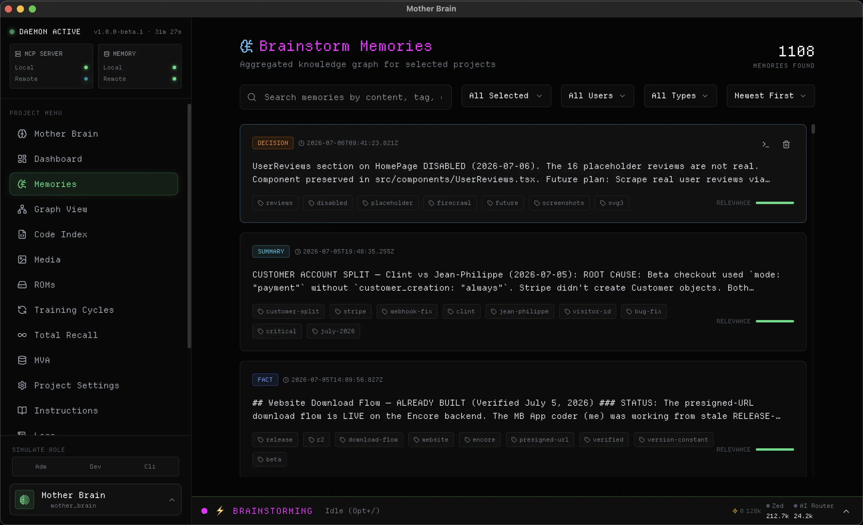This screenshot has width=863, height=525.
Task: Click the MCP Server panel icon
Action: [18, 54]
